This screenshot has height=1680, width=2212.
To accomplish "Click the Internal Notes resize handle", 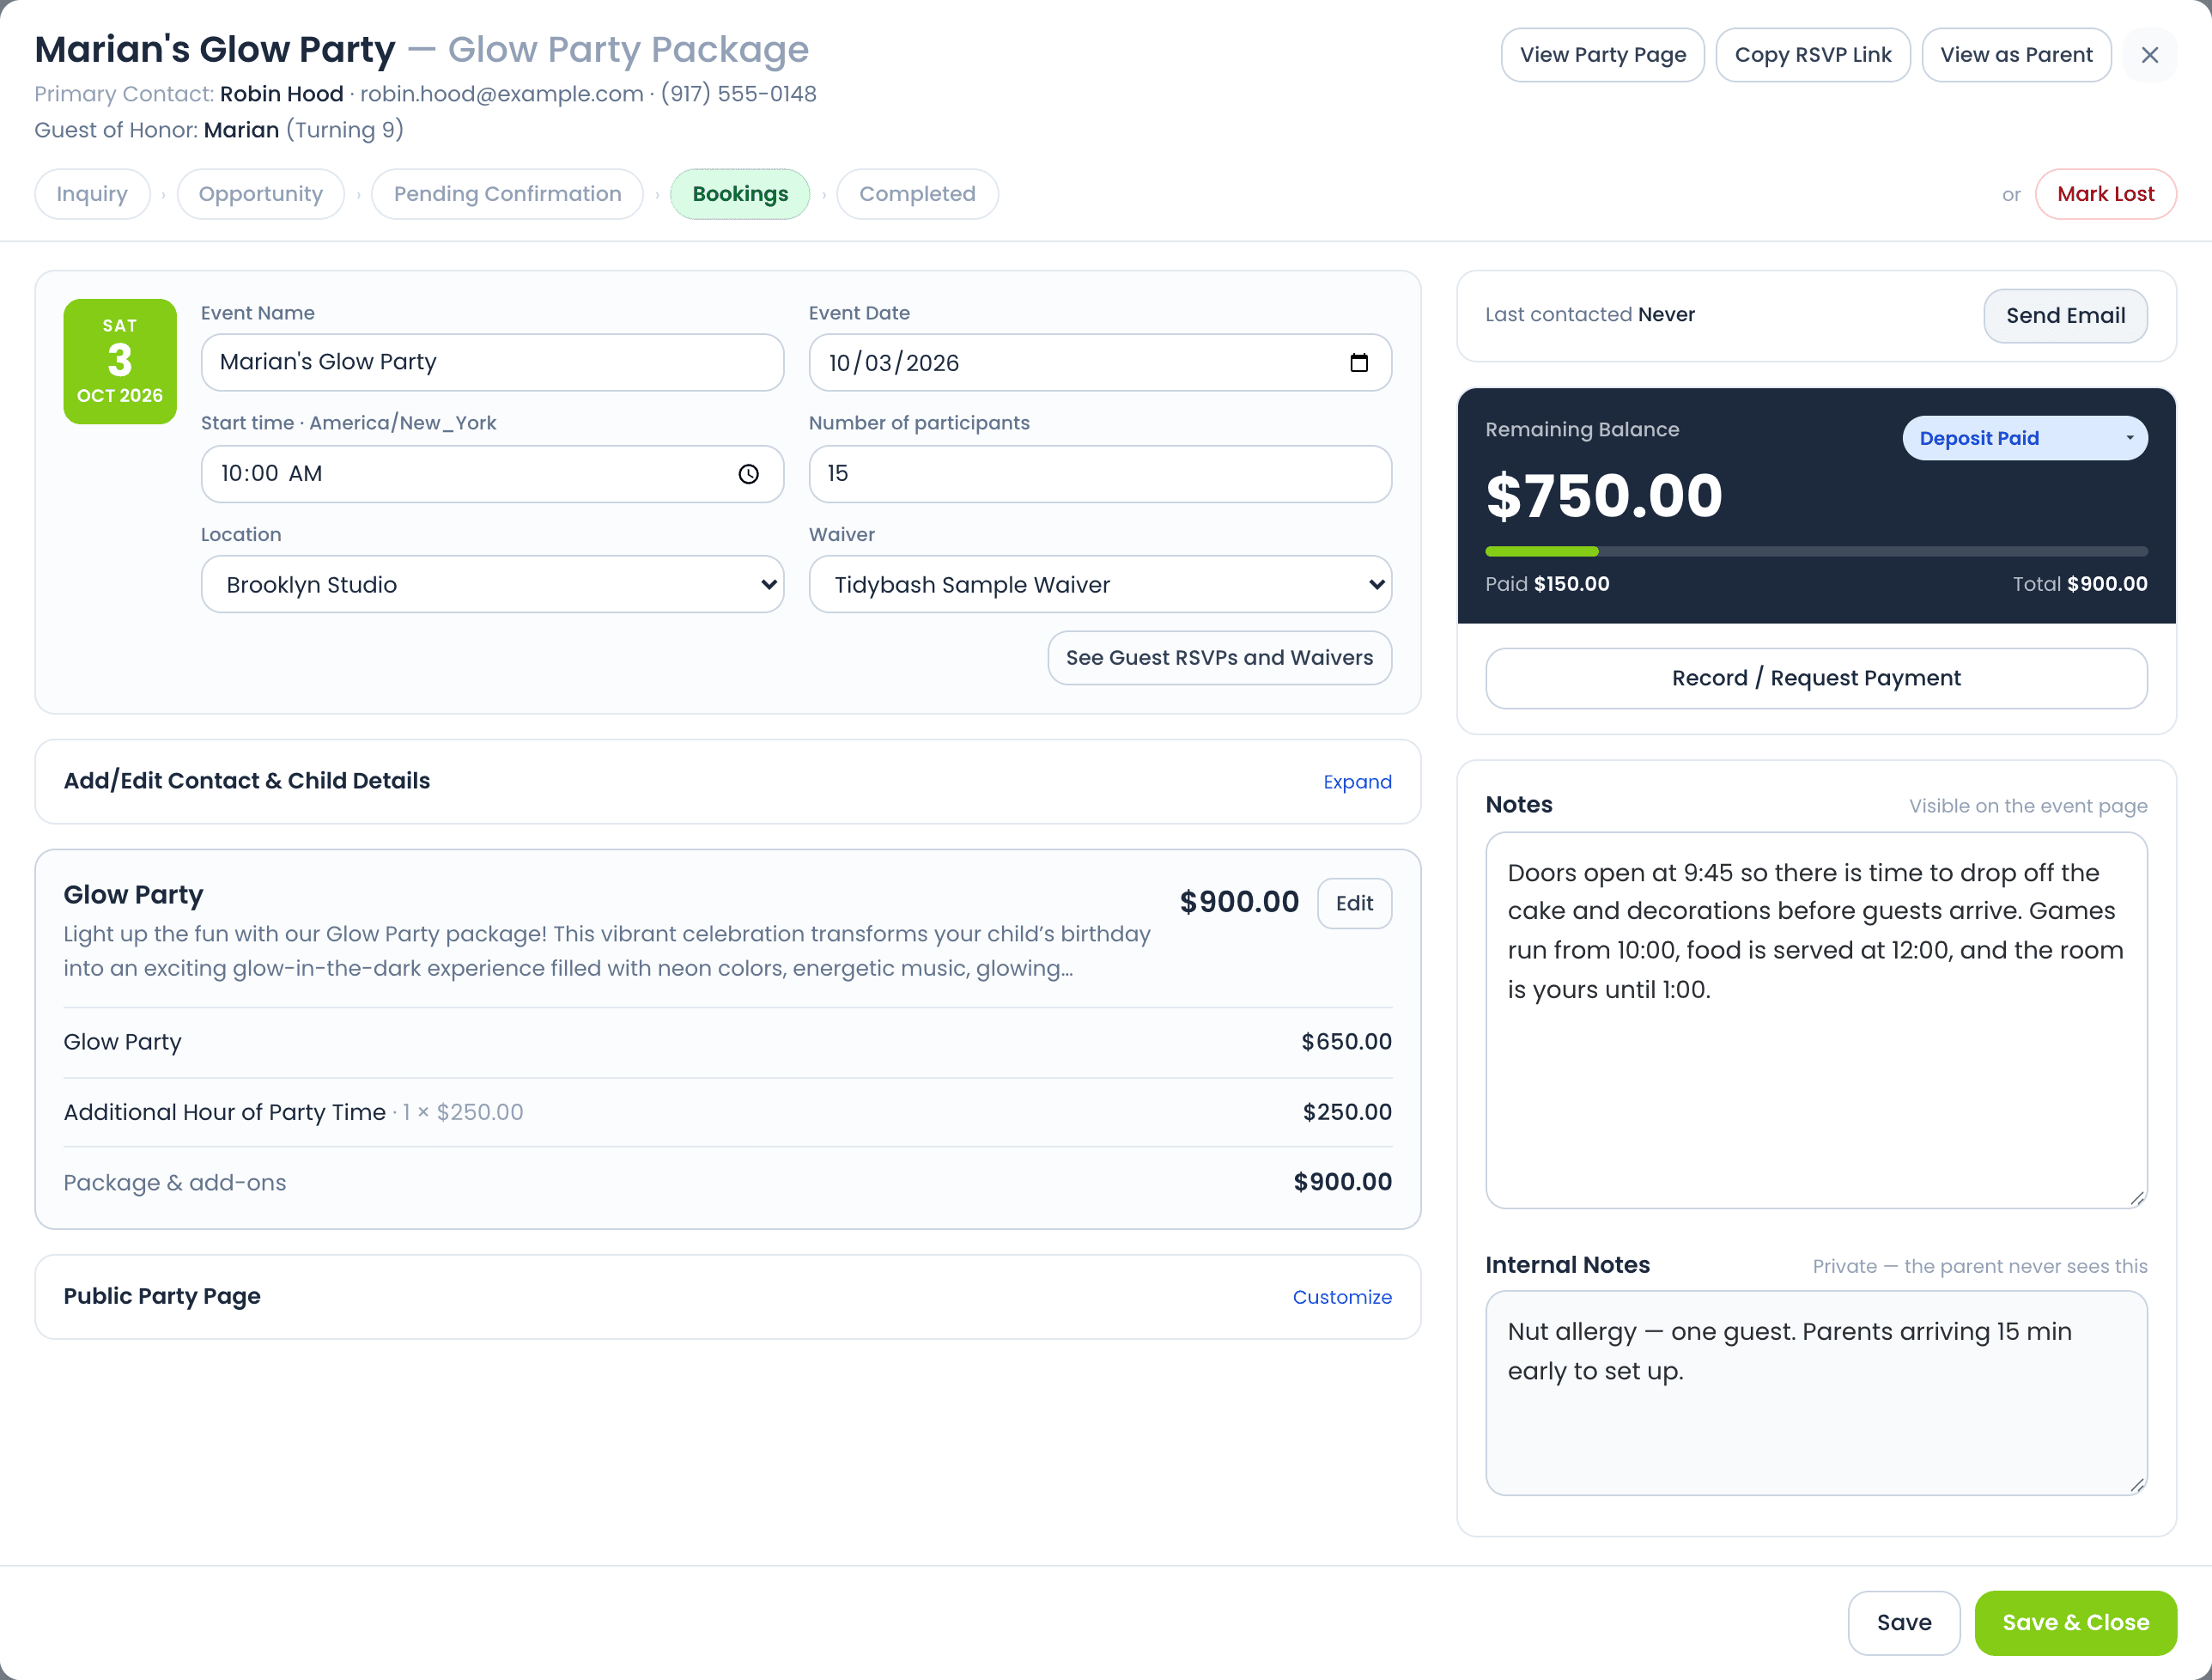I will pyautogui.click(x=2137, y=1485).
